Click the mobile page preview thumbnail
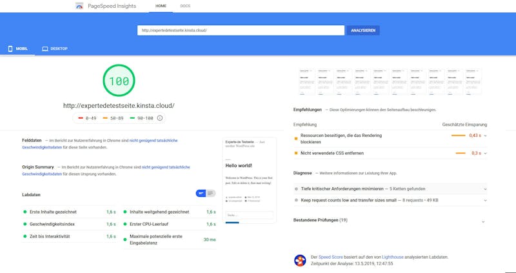 coord(250,181)
